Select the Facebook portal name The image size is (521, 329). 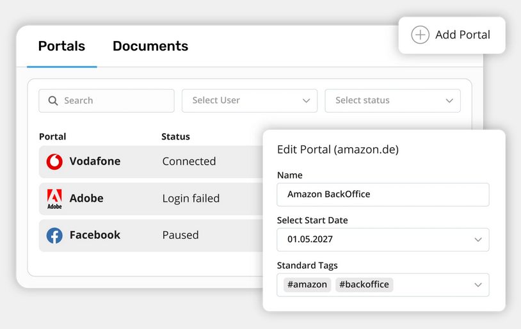[x=95, y=236]
